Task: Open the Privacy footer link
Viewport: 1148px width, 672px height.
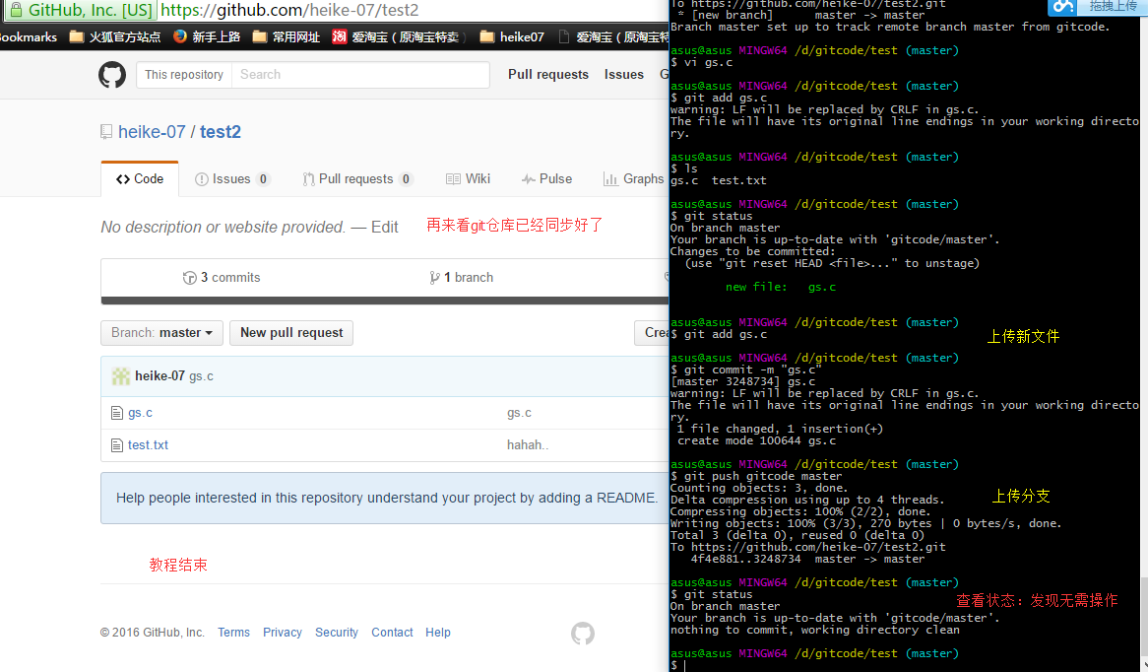Action: coord(283,633)
